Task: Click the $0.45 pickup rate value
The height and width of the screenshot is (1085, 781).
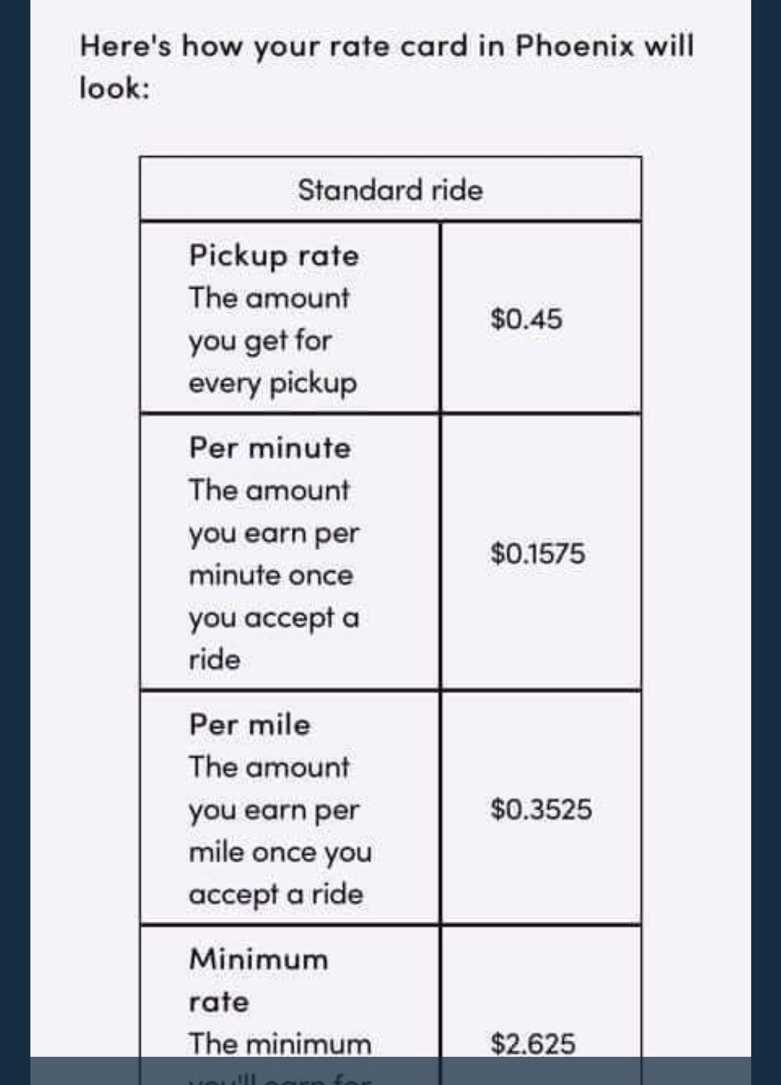Action: (x=526, y=318)
